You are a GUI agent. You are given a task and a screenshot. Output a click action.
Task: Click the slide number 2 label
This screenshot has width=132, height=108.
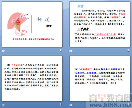tap(128, 50)
